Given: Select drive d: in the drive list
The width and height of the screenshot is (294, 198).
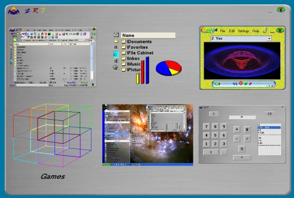Looking at the screenshot, I should tap(117, 61).
